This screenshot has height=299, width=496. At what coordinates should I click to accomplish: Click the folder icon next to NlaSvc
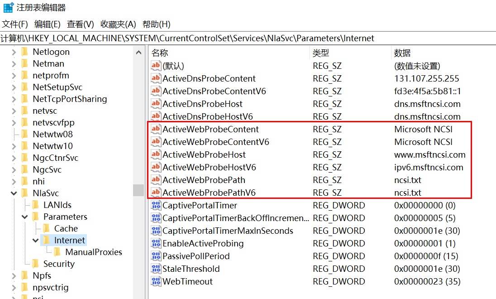[25, 193]
